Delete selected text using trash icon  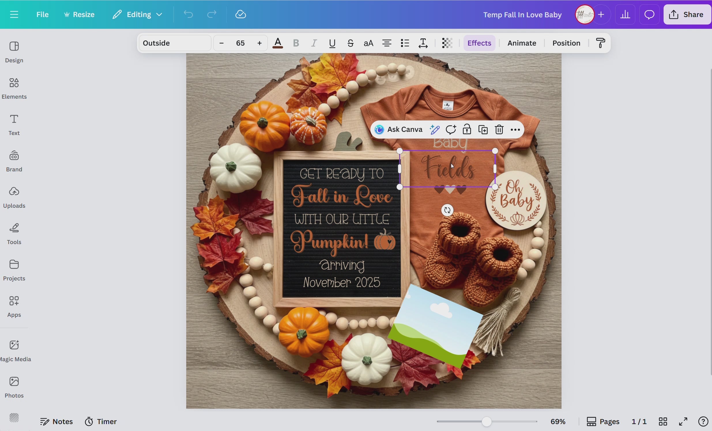(499, 129)
